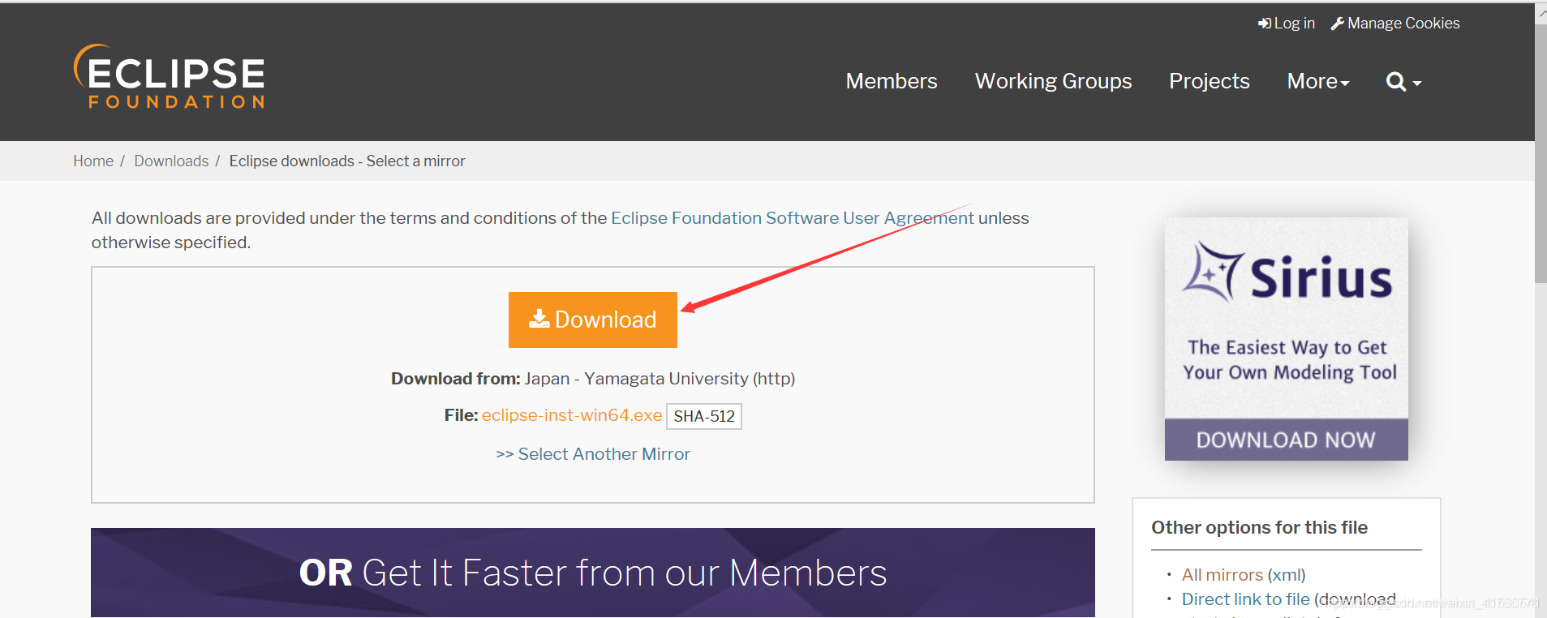The width and height of the screenshot is (1547, 618).
Task: Open the Members menu item
Action: pyautogui.click(x=891, y=81)
